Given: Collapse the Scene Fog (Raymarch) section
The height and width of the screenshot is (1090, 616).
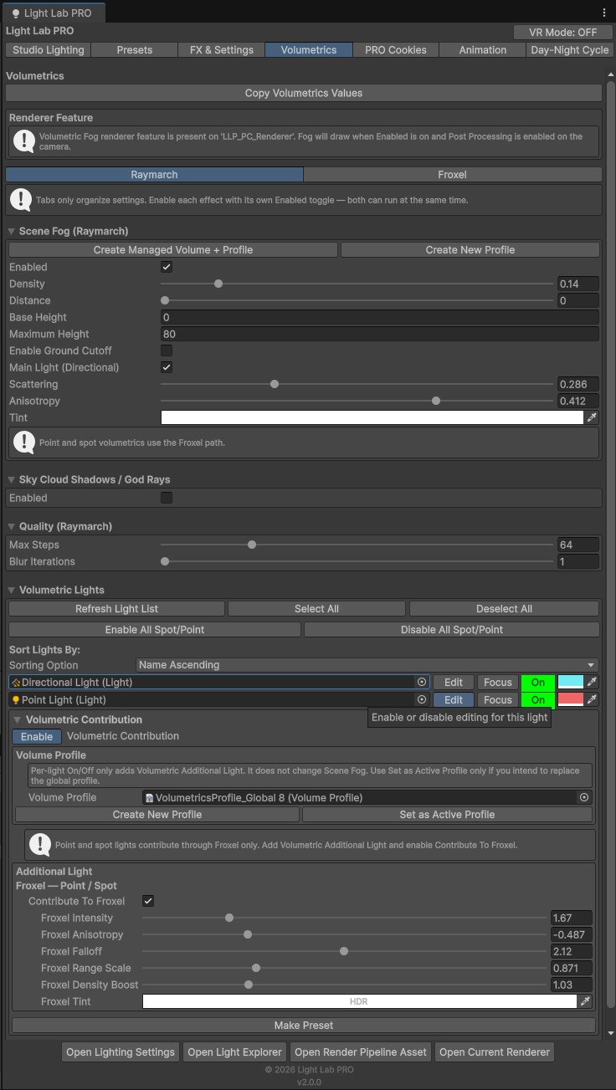Looking at the screenshot, I should 12,231.
